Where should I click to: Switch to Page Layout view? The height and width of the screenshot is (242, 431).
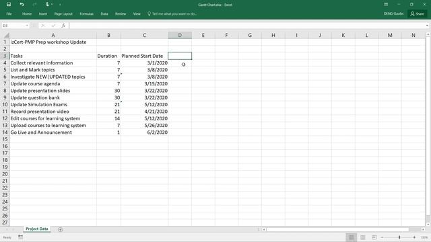pyautogui.click(x=363, y=237)
